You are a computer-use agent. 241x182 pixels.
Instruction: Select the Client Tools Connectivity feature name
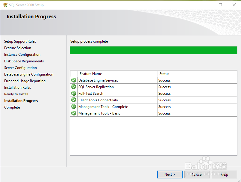pos(98,100)
